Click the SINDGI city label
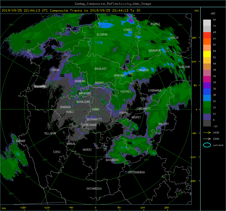Screen dimensions: 226x211 pyautogui.click(x=128, y=30)
